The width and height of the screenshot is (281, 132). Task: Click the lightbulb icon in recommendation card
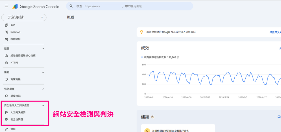147,131
